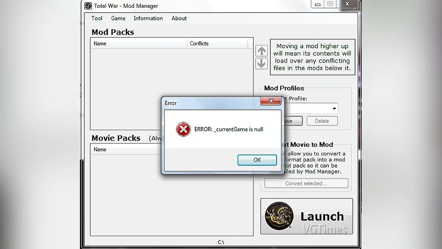
Task: Click the red error icon in dialog
Action: click(183, 129)
